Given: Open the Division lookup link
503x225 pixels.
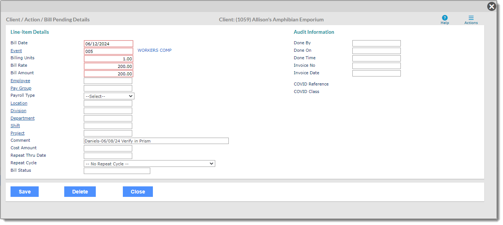Looking at the screenshot, I should (18, 111).
